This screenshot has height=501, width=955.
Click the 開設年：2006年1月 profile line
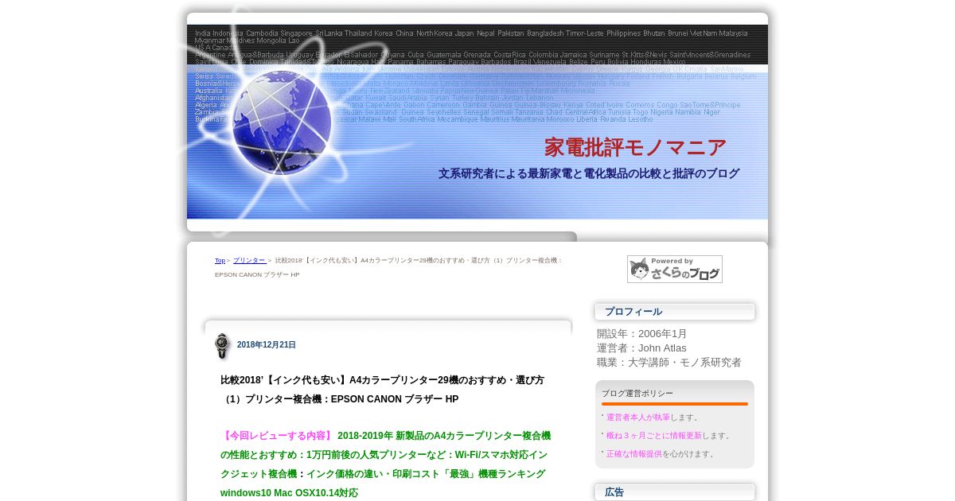(x=641, y=334)
